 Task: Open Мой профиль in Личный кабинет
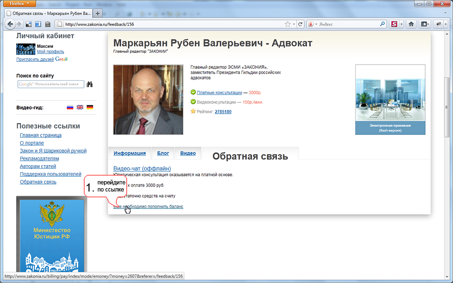[50, 51]
